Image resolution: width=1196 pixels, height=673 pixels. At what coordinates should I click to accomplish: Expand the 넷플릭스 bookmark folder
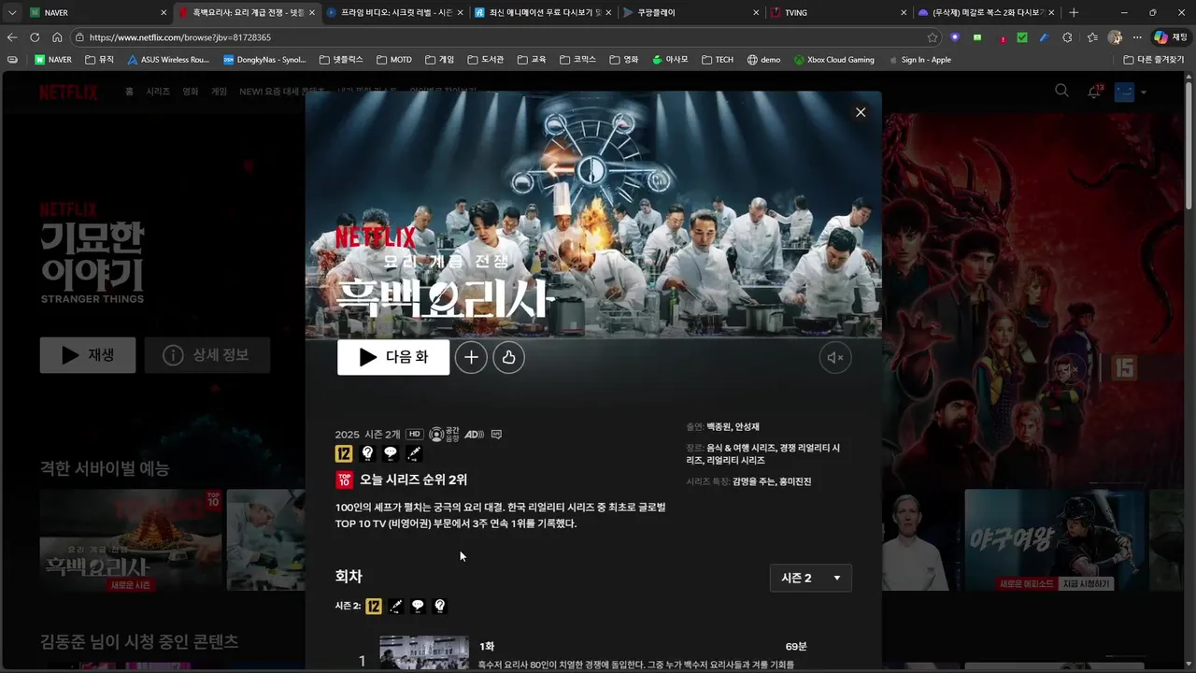click(x=341, y=60)
